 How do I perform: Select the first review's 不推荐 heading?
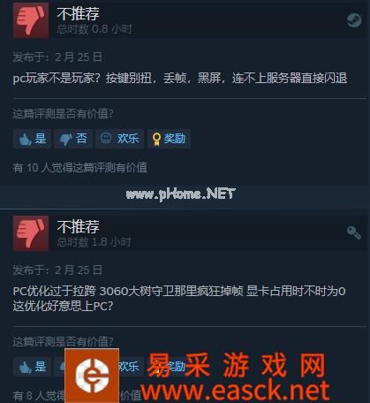[79, 14]
